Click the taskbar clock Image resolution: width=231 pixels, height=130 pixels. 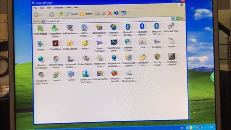click(209, 127)
